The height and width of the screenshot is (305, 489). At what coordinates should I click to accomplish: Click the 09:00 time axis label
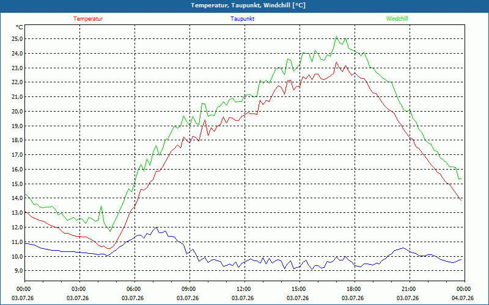click(x=189, y=289)
